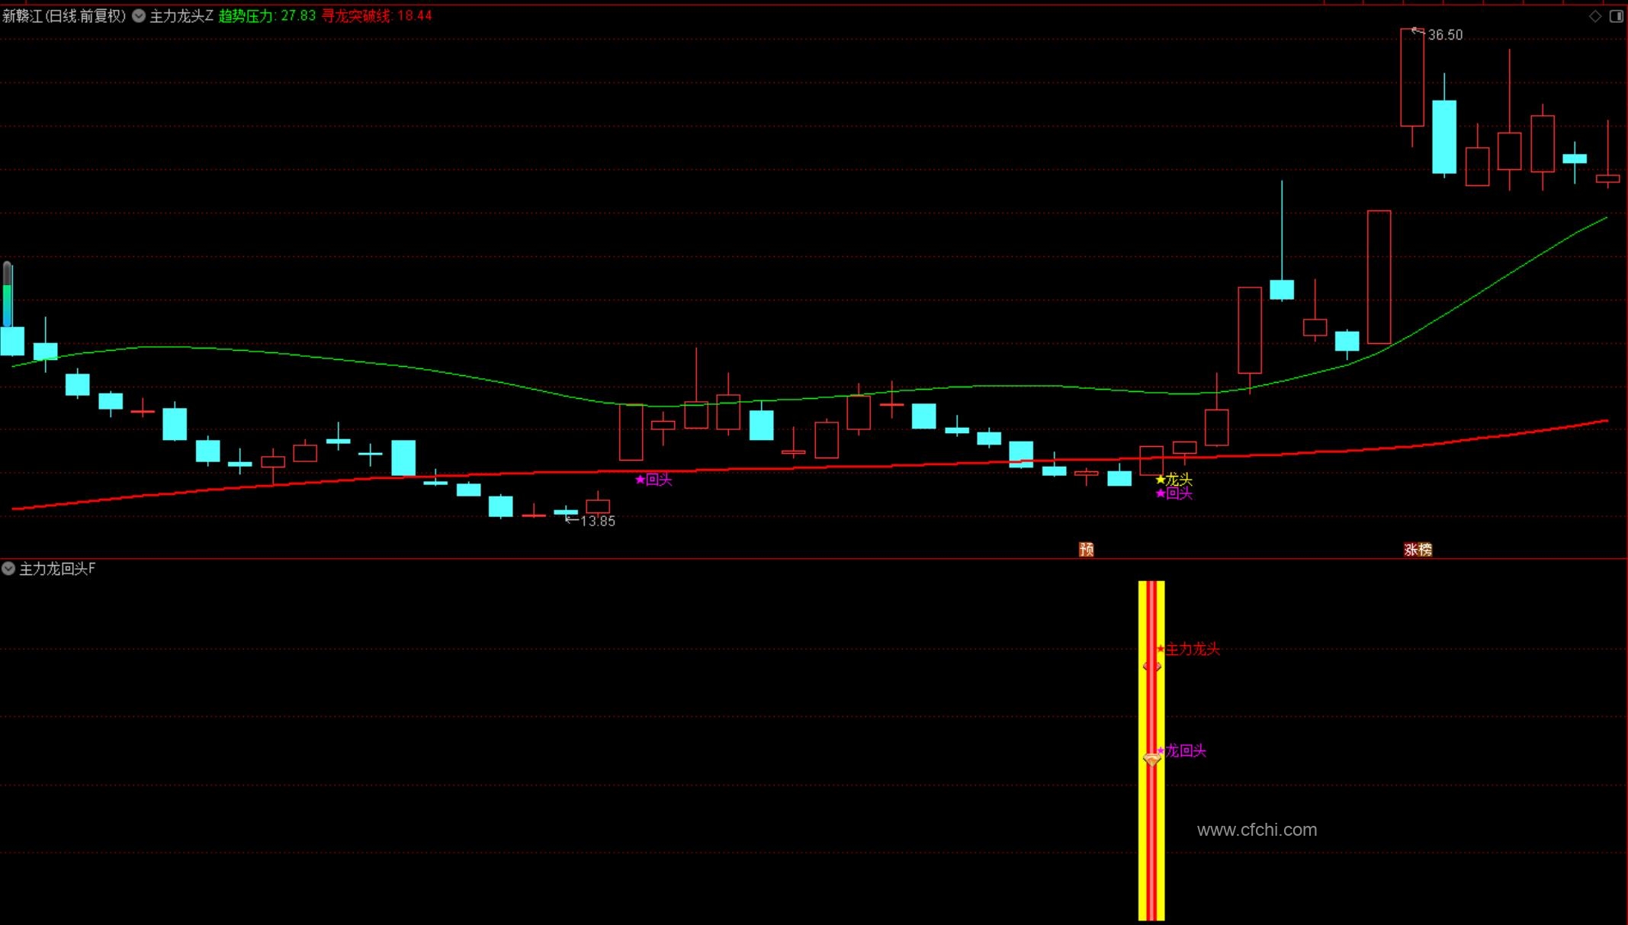Click the 36.50 high price marker
The width and height of the screenshot is (1628, 925).
[x=1444, y=35]
